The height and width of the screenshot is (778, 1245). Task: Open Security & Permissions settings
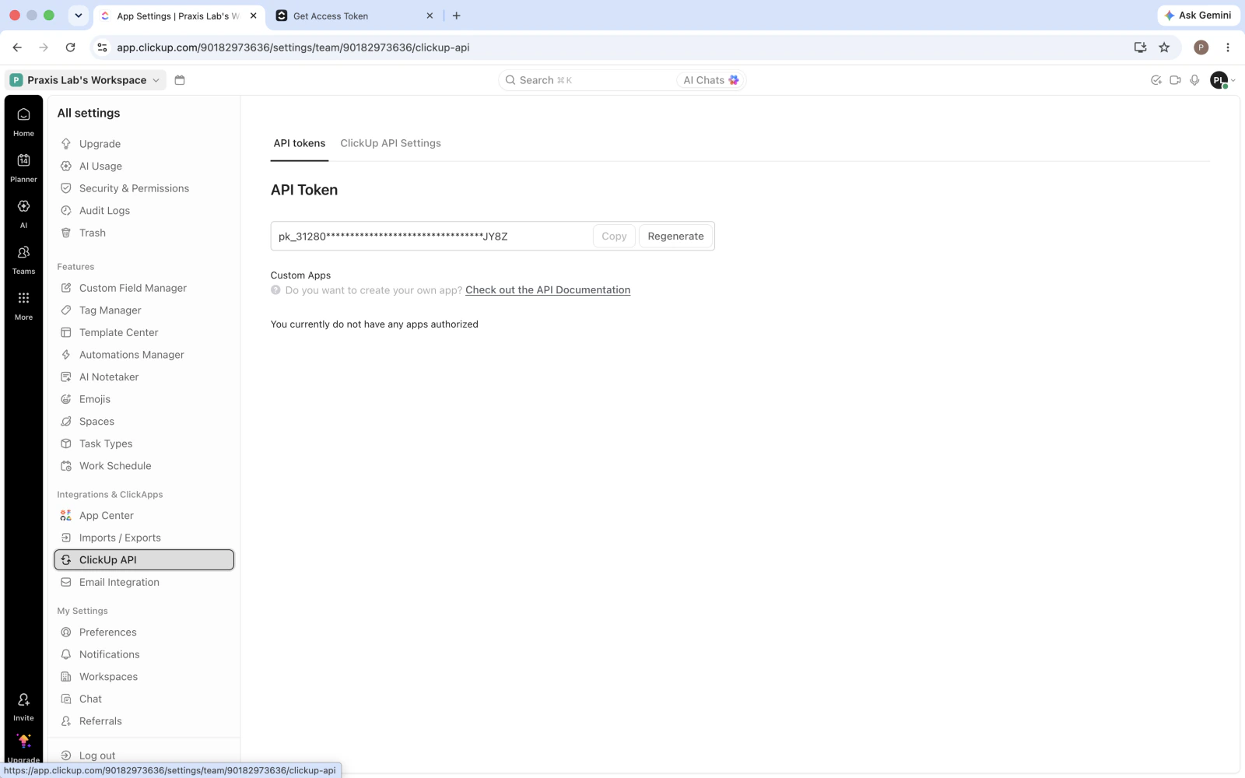(143, 188)
